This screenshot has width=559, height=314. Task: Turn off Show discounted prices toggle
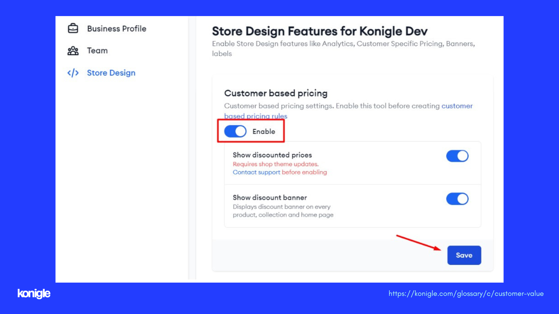pos(457,156)
